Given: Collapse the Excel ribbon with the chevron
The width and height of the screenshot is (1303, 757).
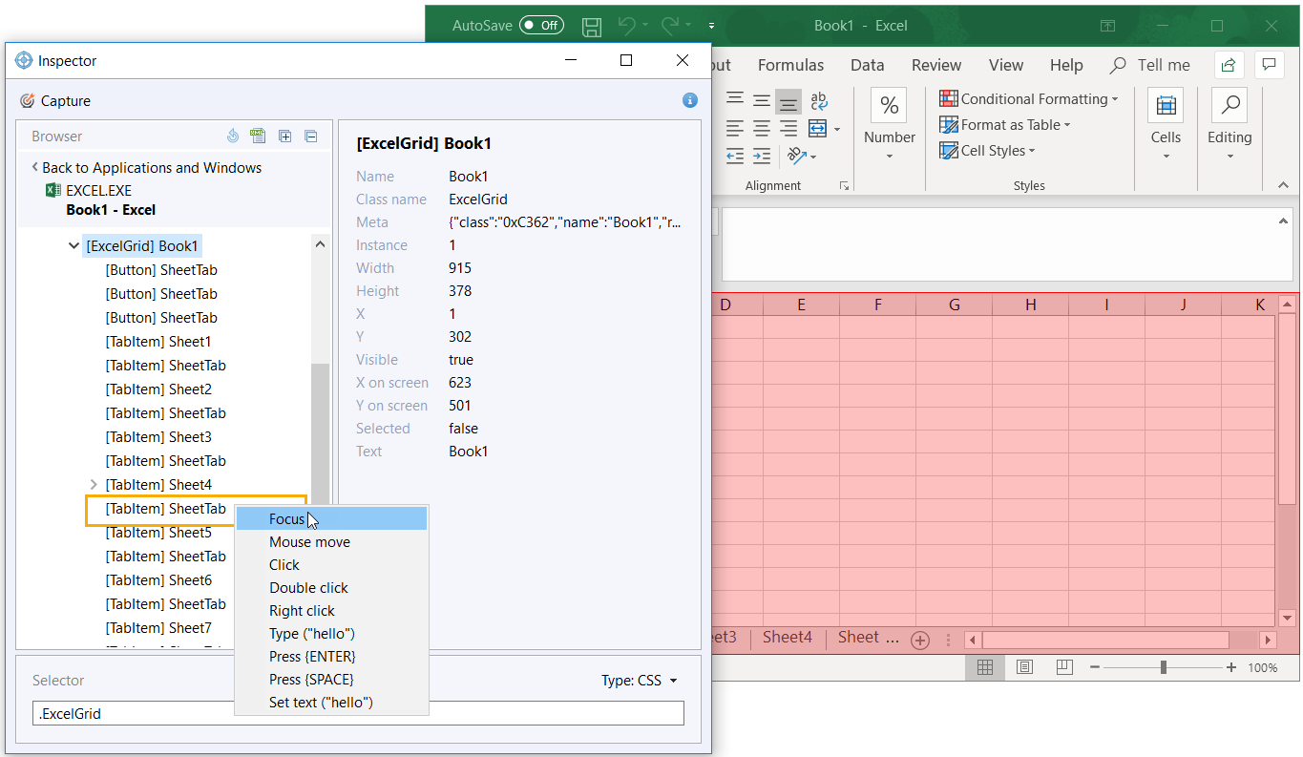Looking at the screenshot, I should [1282, 185].
